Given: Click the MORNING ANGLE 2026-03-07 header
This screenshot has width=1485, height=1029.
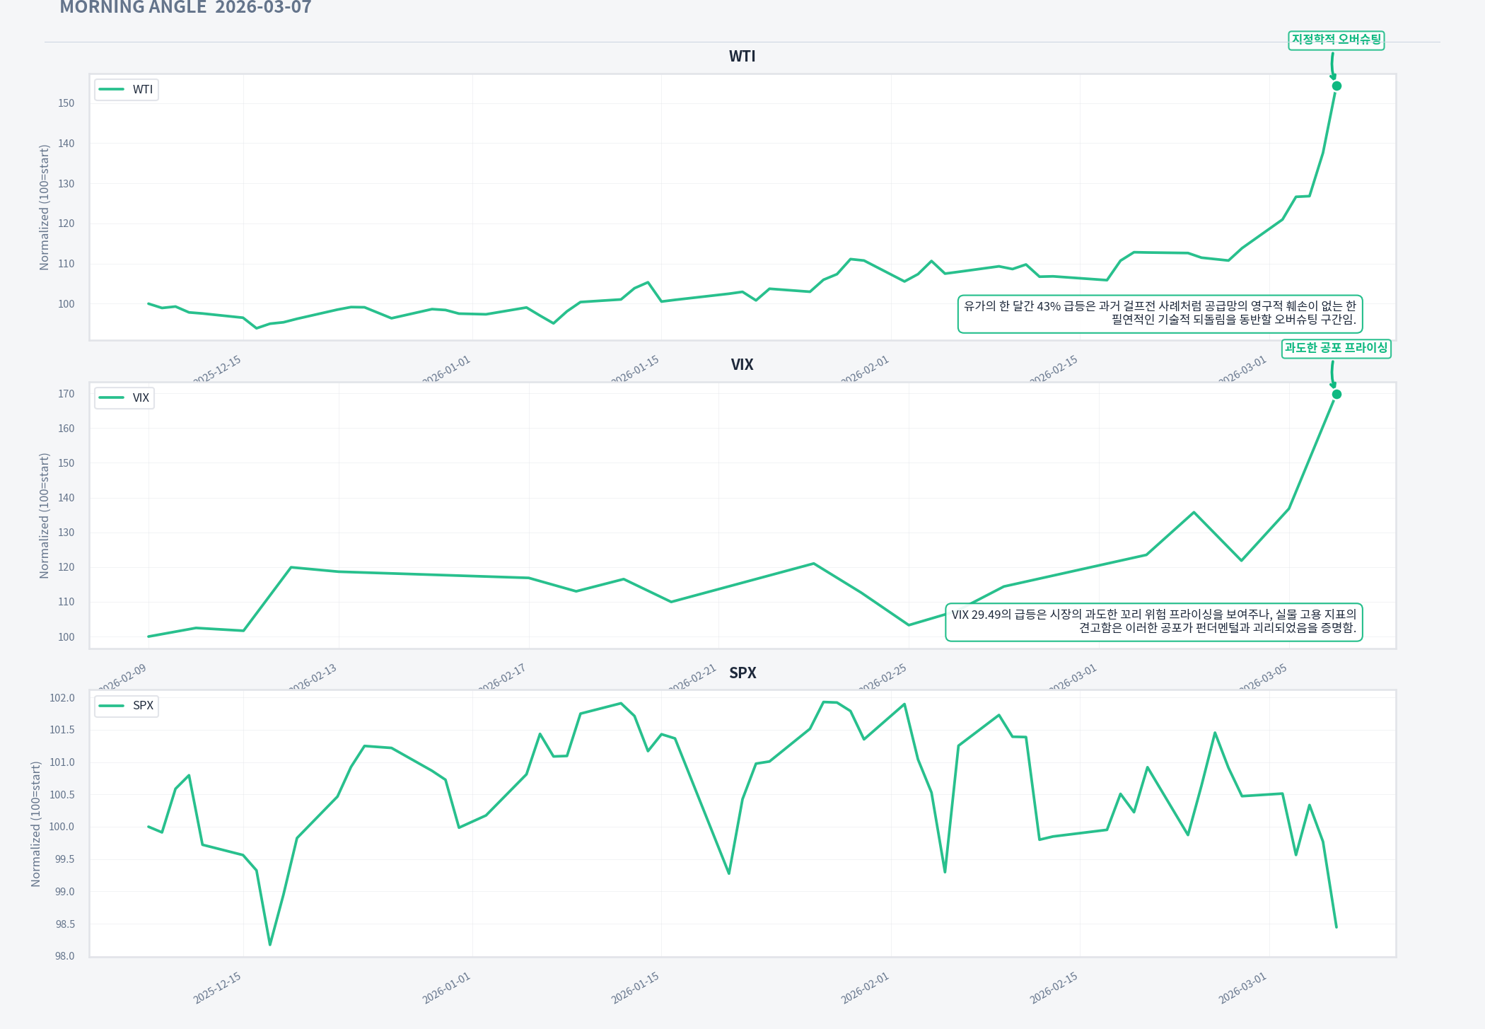Looking at the screenshot, I should (x=185, y=8).
